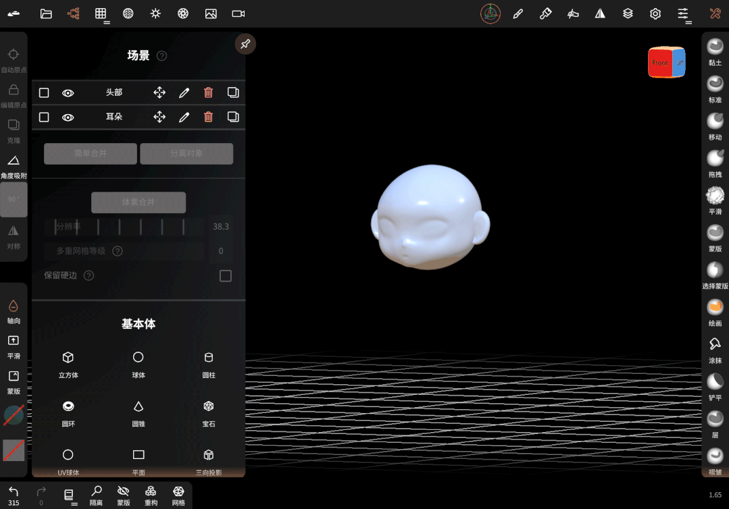The width and height of the screenshot is (729, 509).
Task: Open the 重构 remesh menu
Action: click(151, 495)
